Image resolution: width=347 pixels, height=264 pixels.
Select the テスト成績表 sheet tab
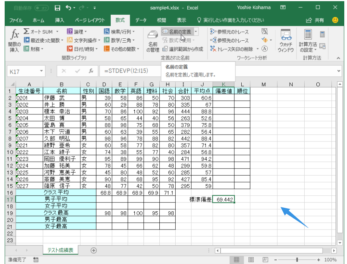pos(60,250)
